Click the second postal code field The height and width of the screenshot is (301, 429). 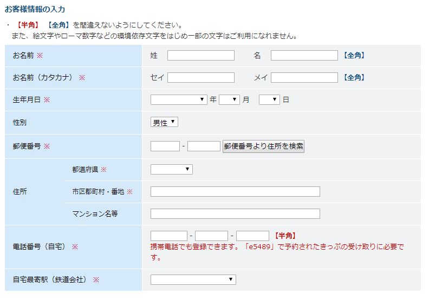[204, 146]
